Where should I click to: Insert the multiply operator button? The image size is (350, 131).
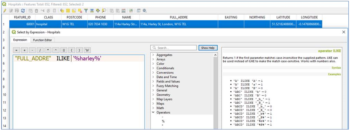48,50
